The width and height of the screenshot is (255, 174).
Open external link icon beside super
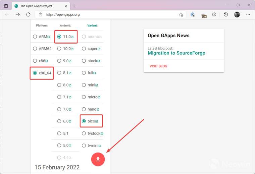pos(99,49)
